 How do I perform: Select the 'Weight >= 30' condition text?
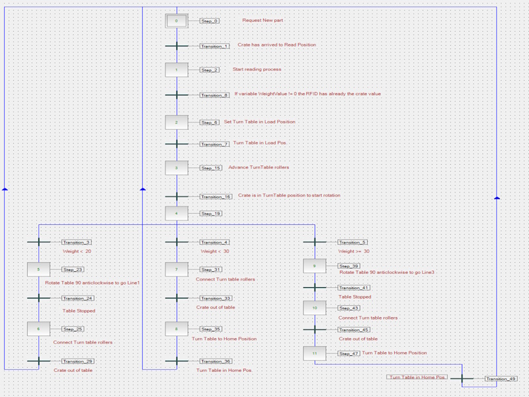click(x=354, y=251)
